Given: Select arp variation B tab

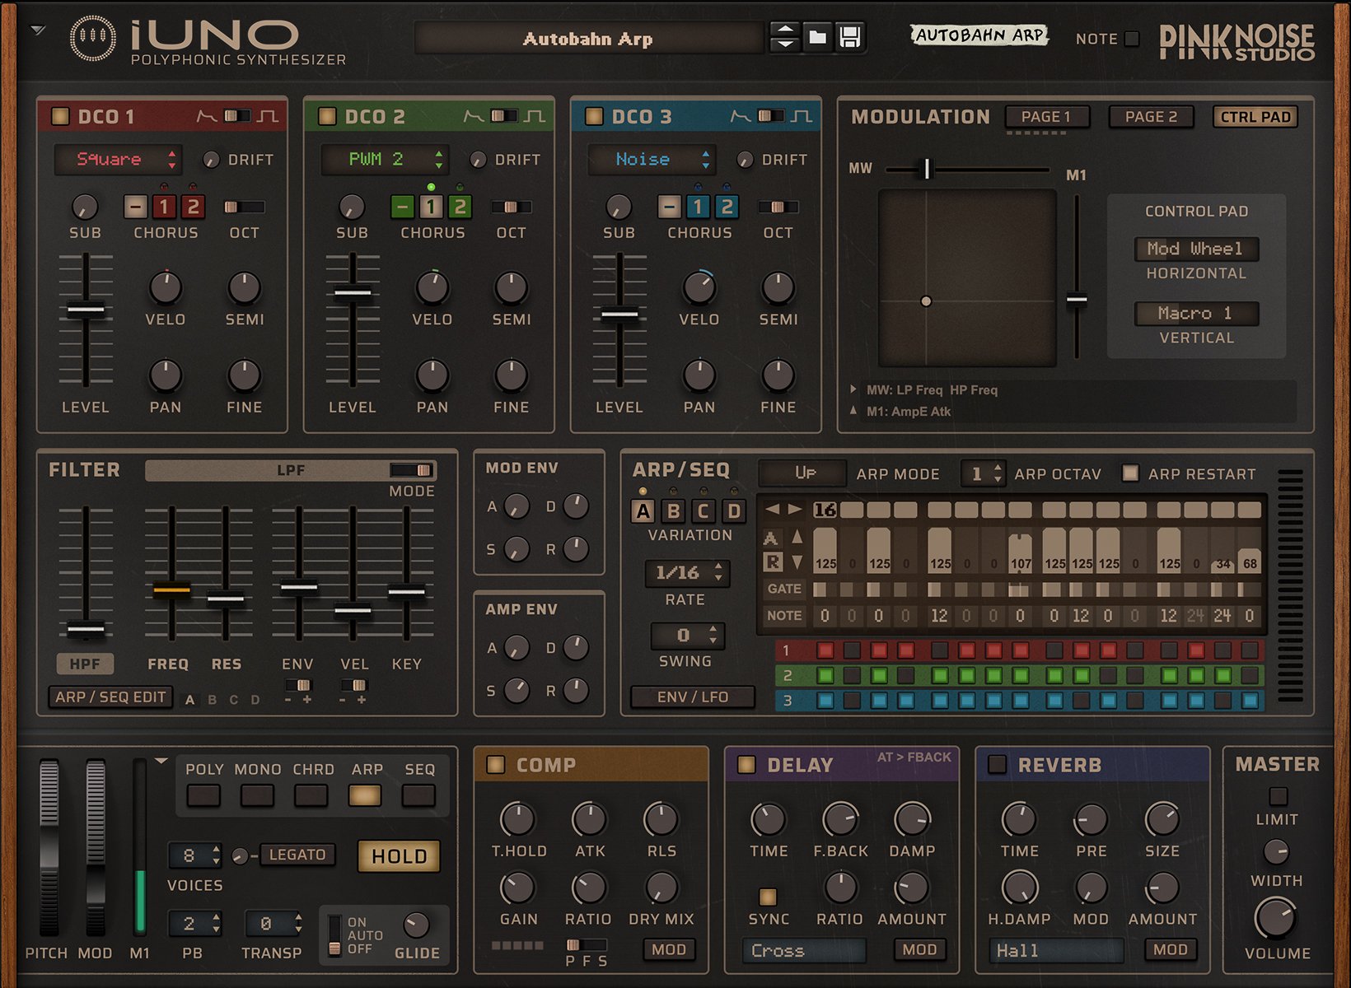Looking at the screenshot, I should click(671, 511).
